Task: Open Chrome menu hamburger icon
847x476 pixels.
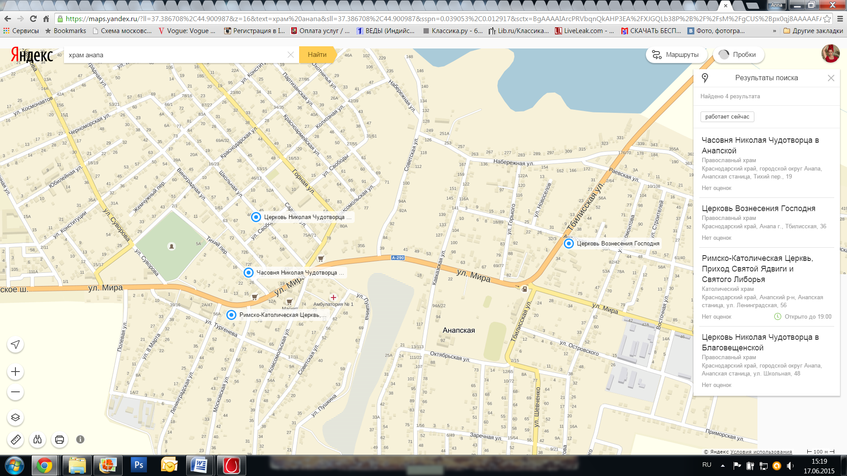Action: click(x=840, y=19)
